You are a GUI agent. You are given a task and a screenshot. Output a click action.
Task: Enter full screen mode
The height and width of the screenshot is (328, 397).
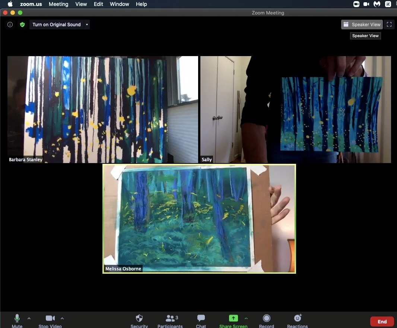click(x=389, y=25)
